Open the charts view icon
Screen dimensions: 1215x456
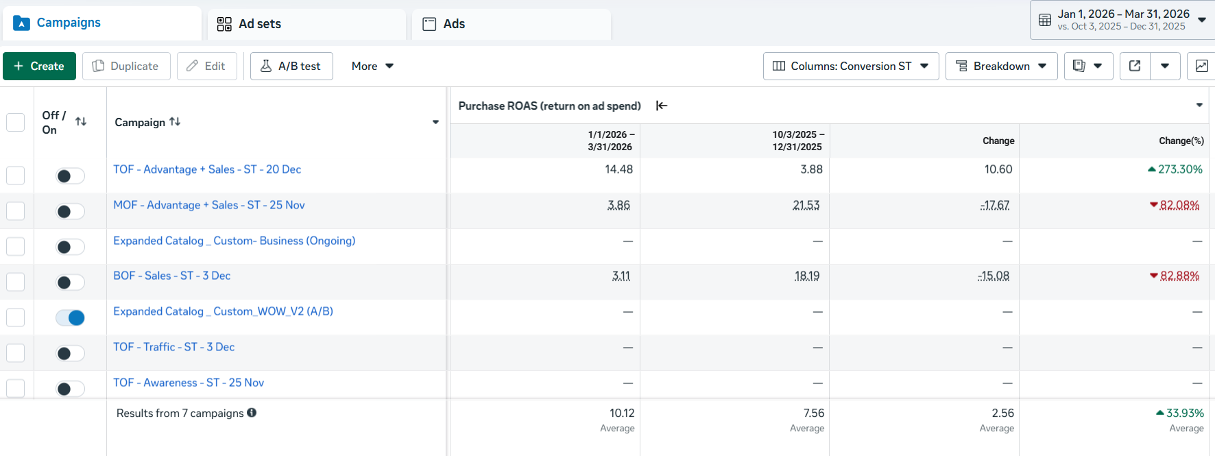pos(1201,66)
